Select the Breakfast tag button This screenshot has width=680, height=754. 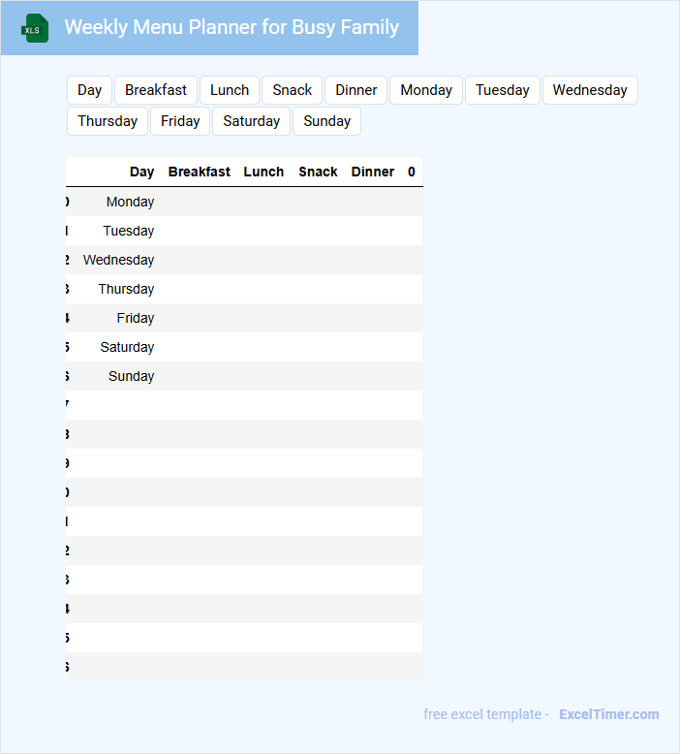156,90
